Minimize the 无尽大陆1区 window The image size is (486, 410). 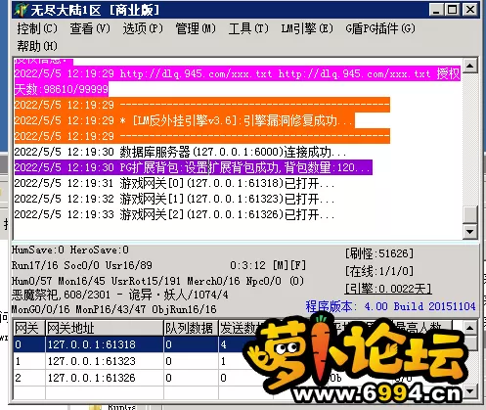point(436,10)
